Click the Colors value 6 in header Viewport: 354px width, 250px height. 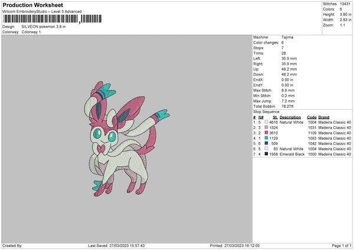pos(340,9)
